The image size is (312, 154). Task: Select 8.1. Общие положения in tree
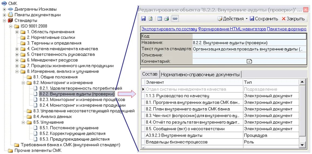(x=55, y=77)
